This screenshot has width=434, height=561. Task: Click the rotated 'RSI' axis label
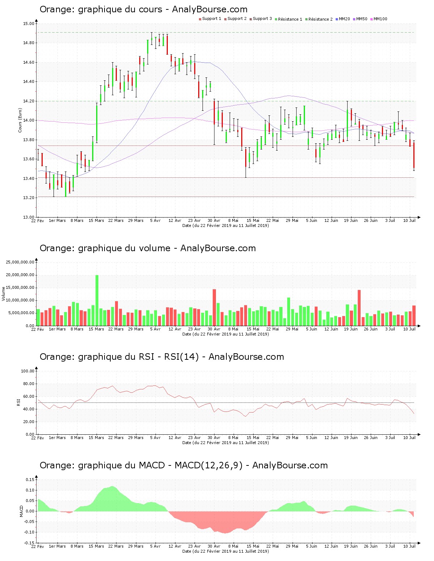(x=18, y=402)
